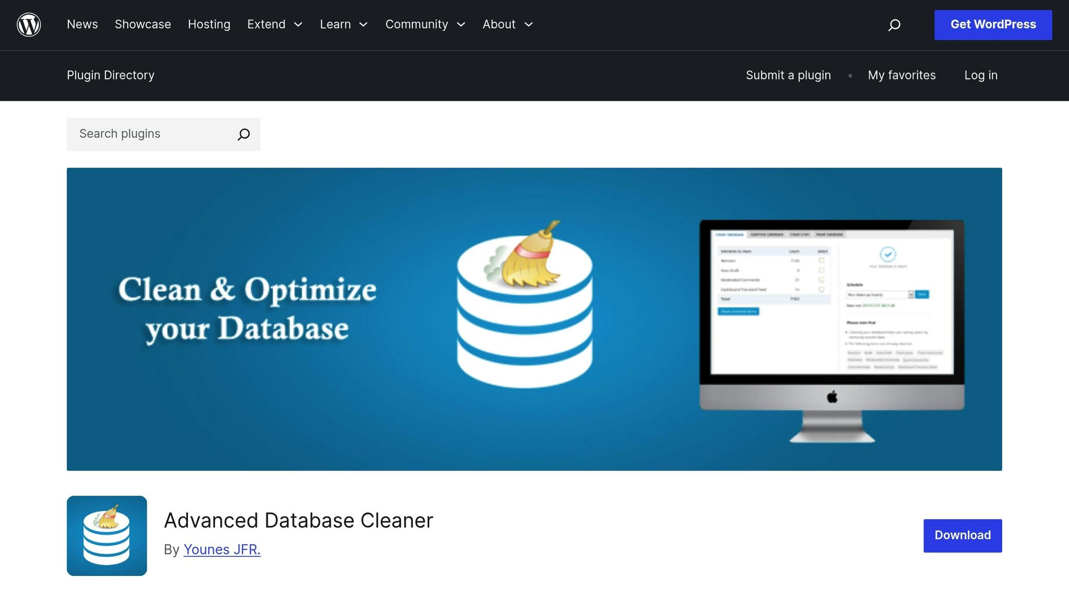The height and width of the screenshot is (601, 1069).
Task: Open the About dropdown arrow
Action: click(x=529, y=25)
